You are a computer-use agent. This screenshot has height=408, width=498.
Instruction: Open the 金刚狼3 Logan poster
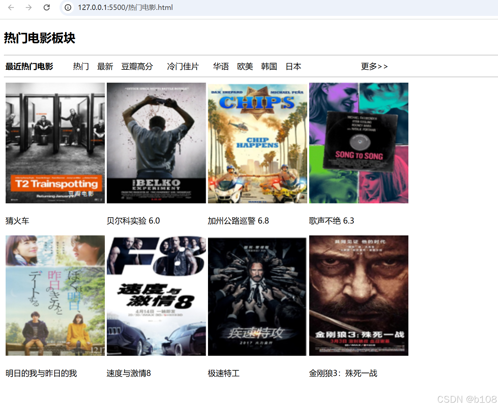(359, 296)
